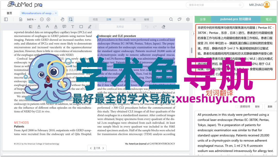Screen dimensions: 278x157
Task: Toggle the left page thumbnail sidebar
Action: 5,19
